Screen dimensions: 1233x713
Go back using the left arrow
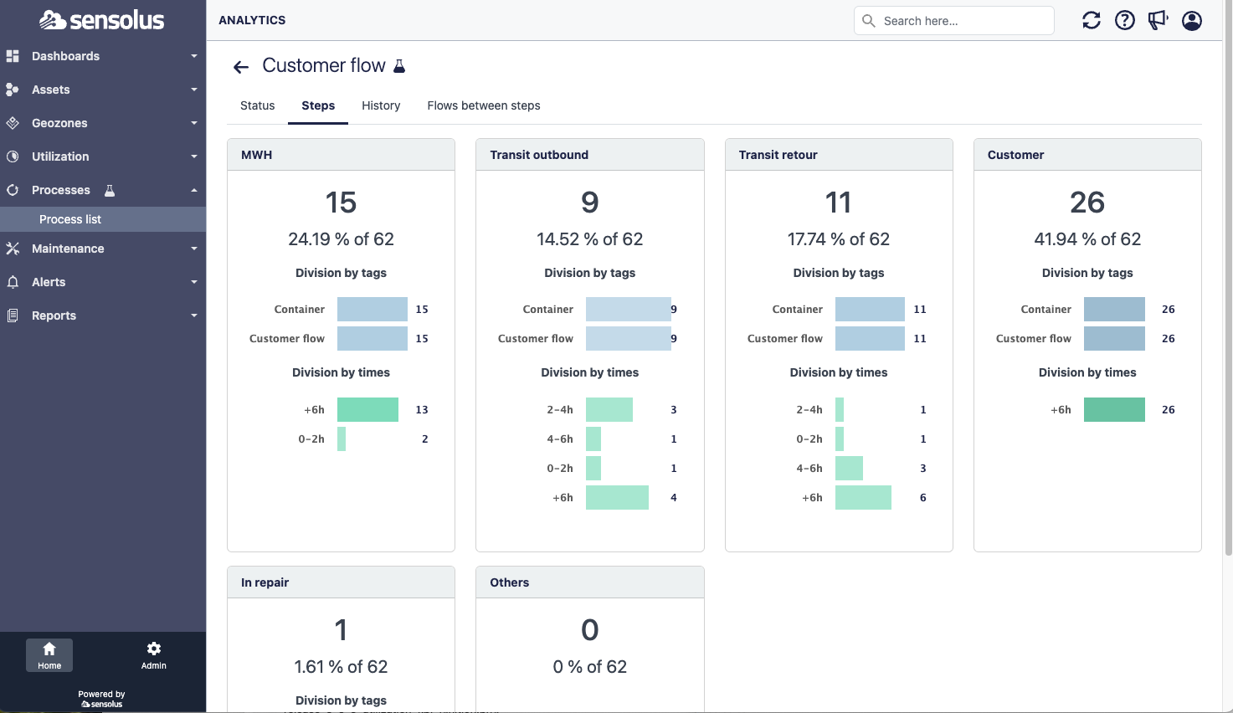pyautogui.click(x=241, y=67)
